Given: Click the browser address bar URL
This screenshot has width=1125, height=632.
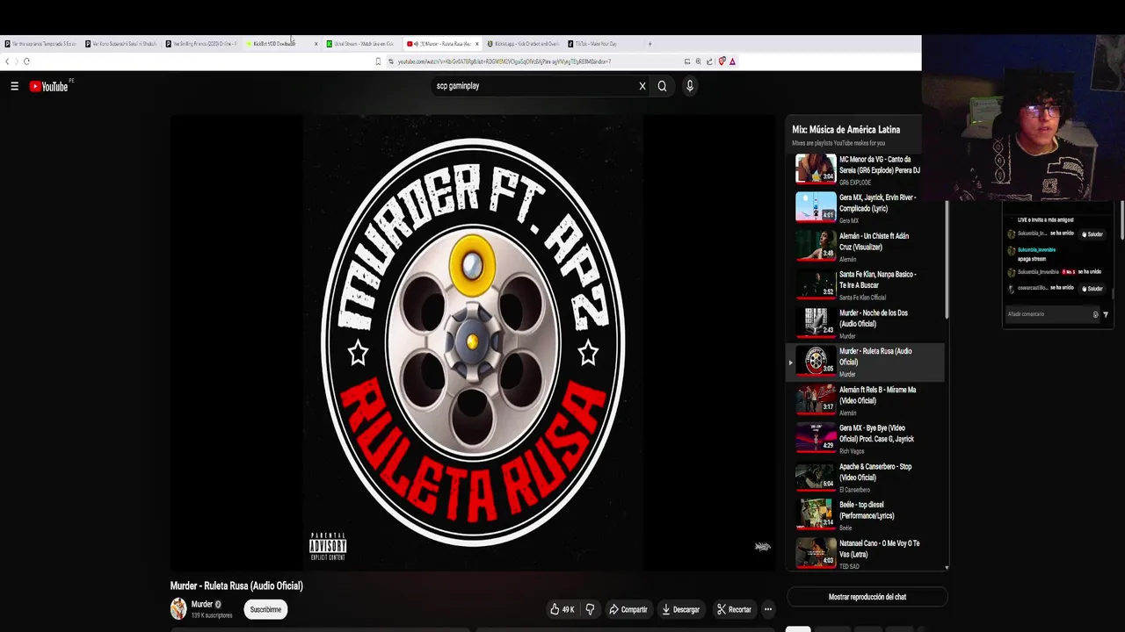Looking at the screenshot, I should pyautogui.click(x=504, y=61).
